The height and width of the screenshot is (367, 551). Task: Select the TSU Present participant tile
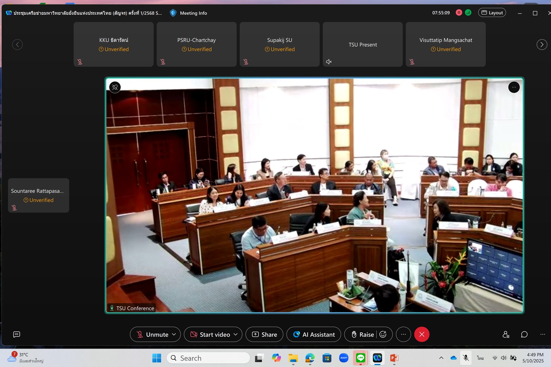362,45
